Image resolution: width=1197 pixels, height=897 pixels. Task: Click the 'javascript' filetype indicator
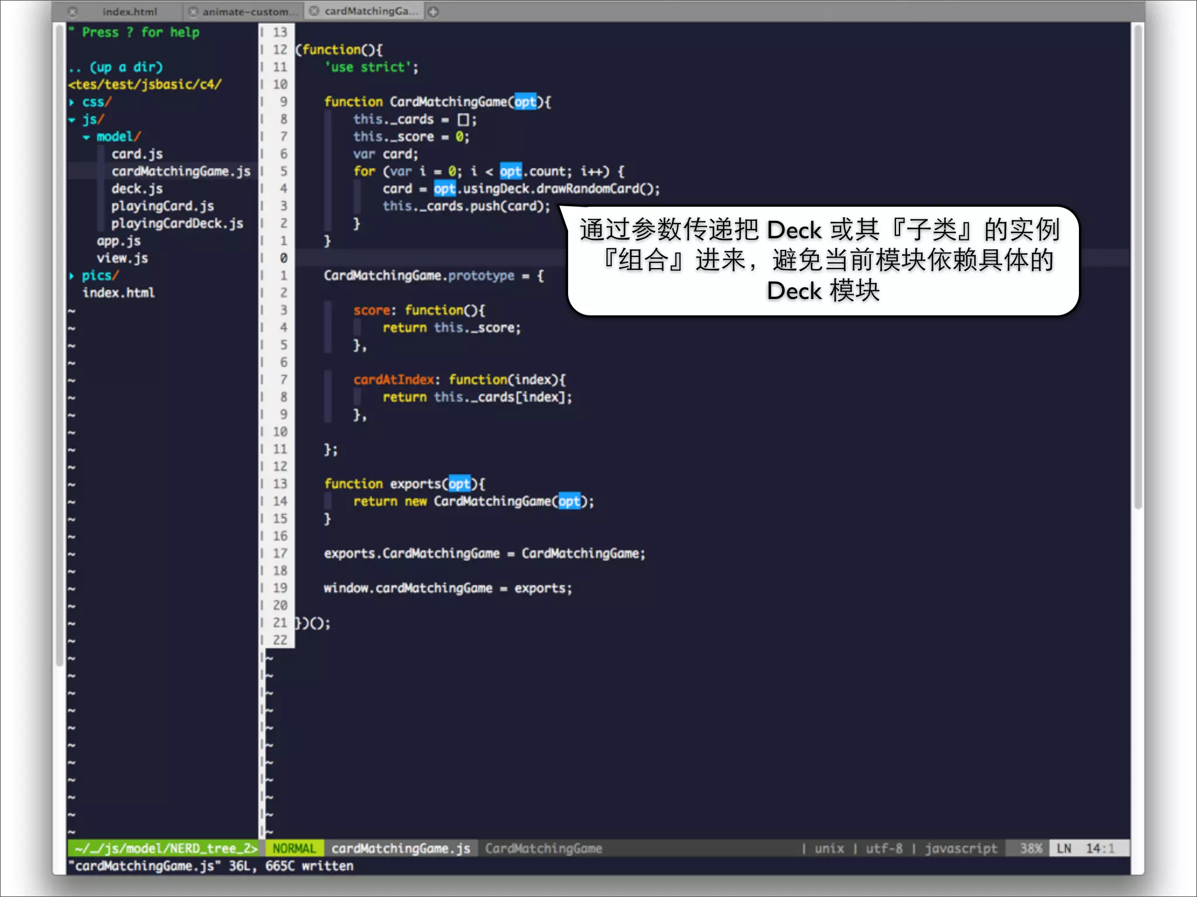tap(961, 849)
